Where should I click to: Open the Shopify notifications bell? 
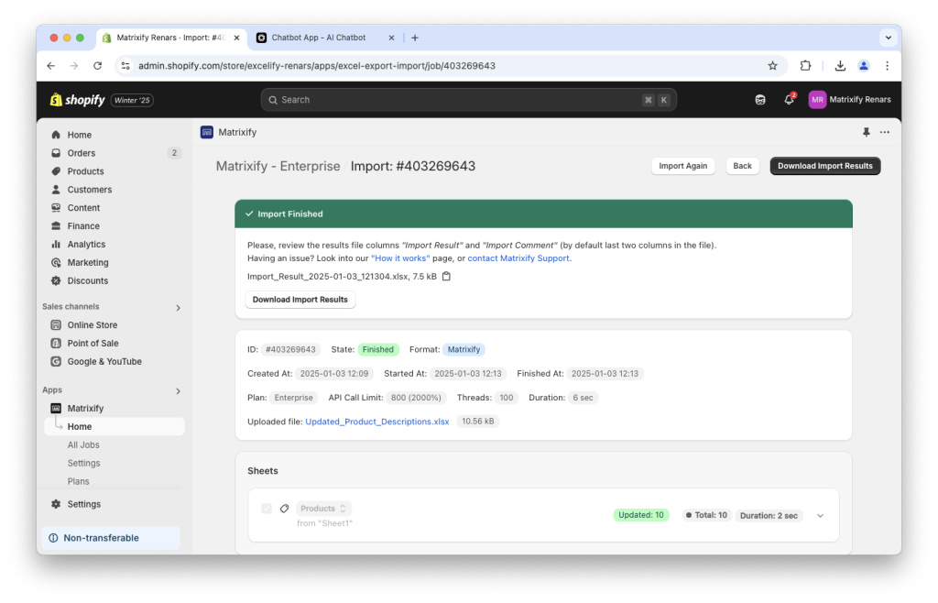(x=789, y=99)
